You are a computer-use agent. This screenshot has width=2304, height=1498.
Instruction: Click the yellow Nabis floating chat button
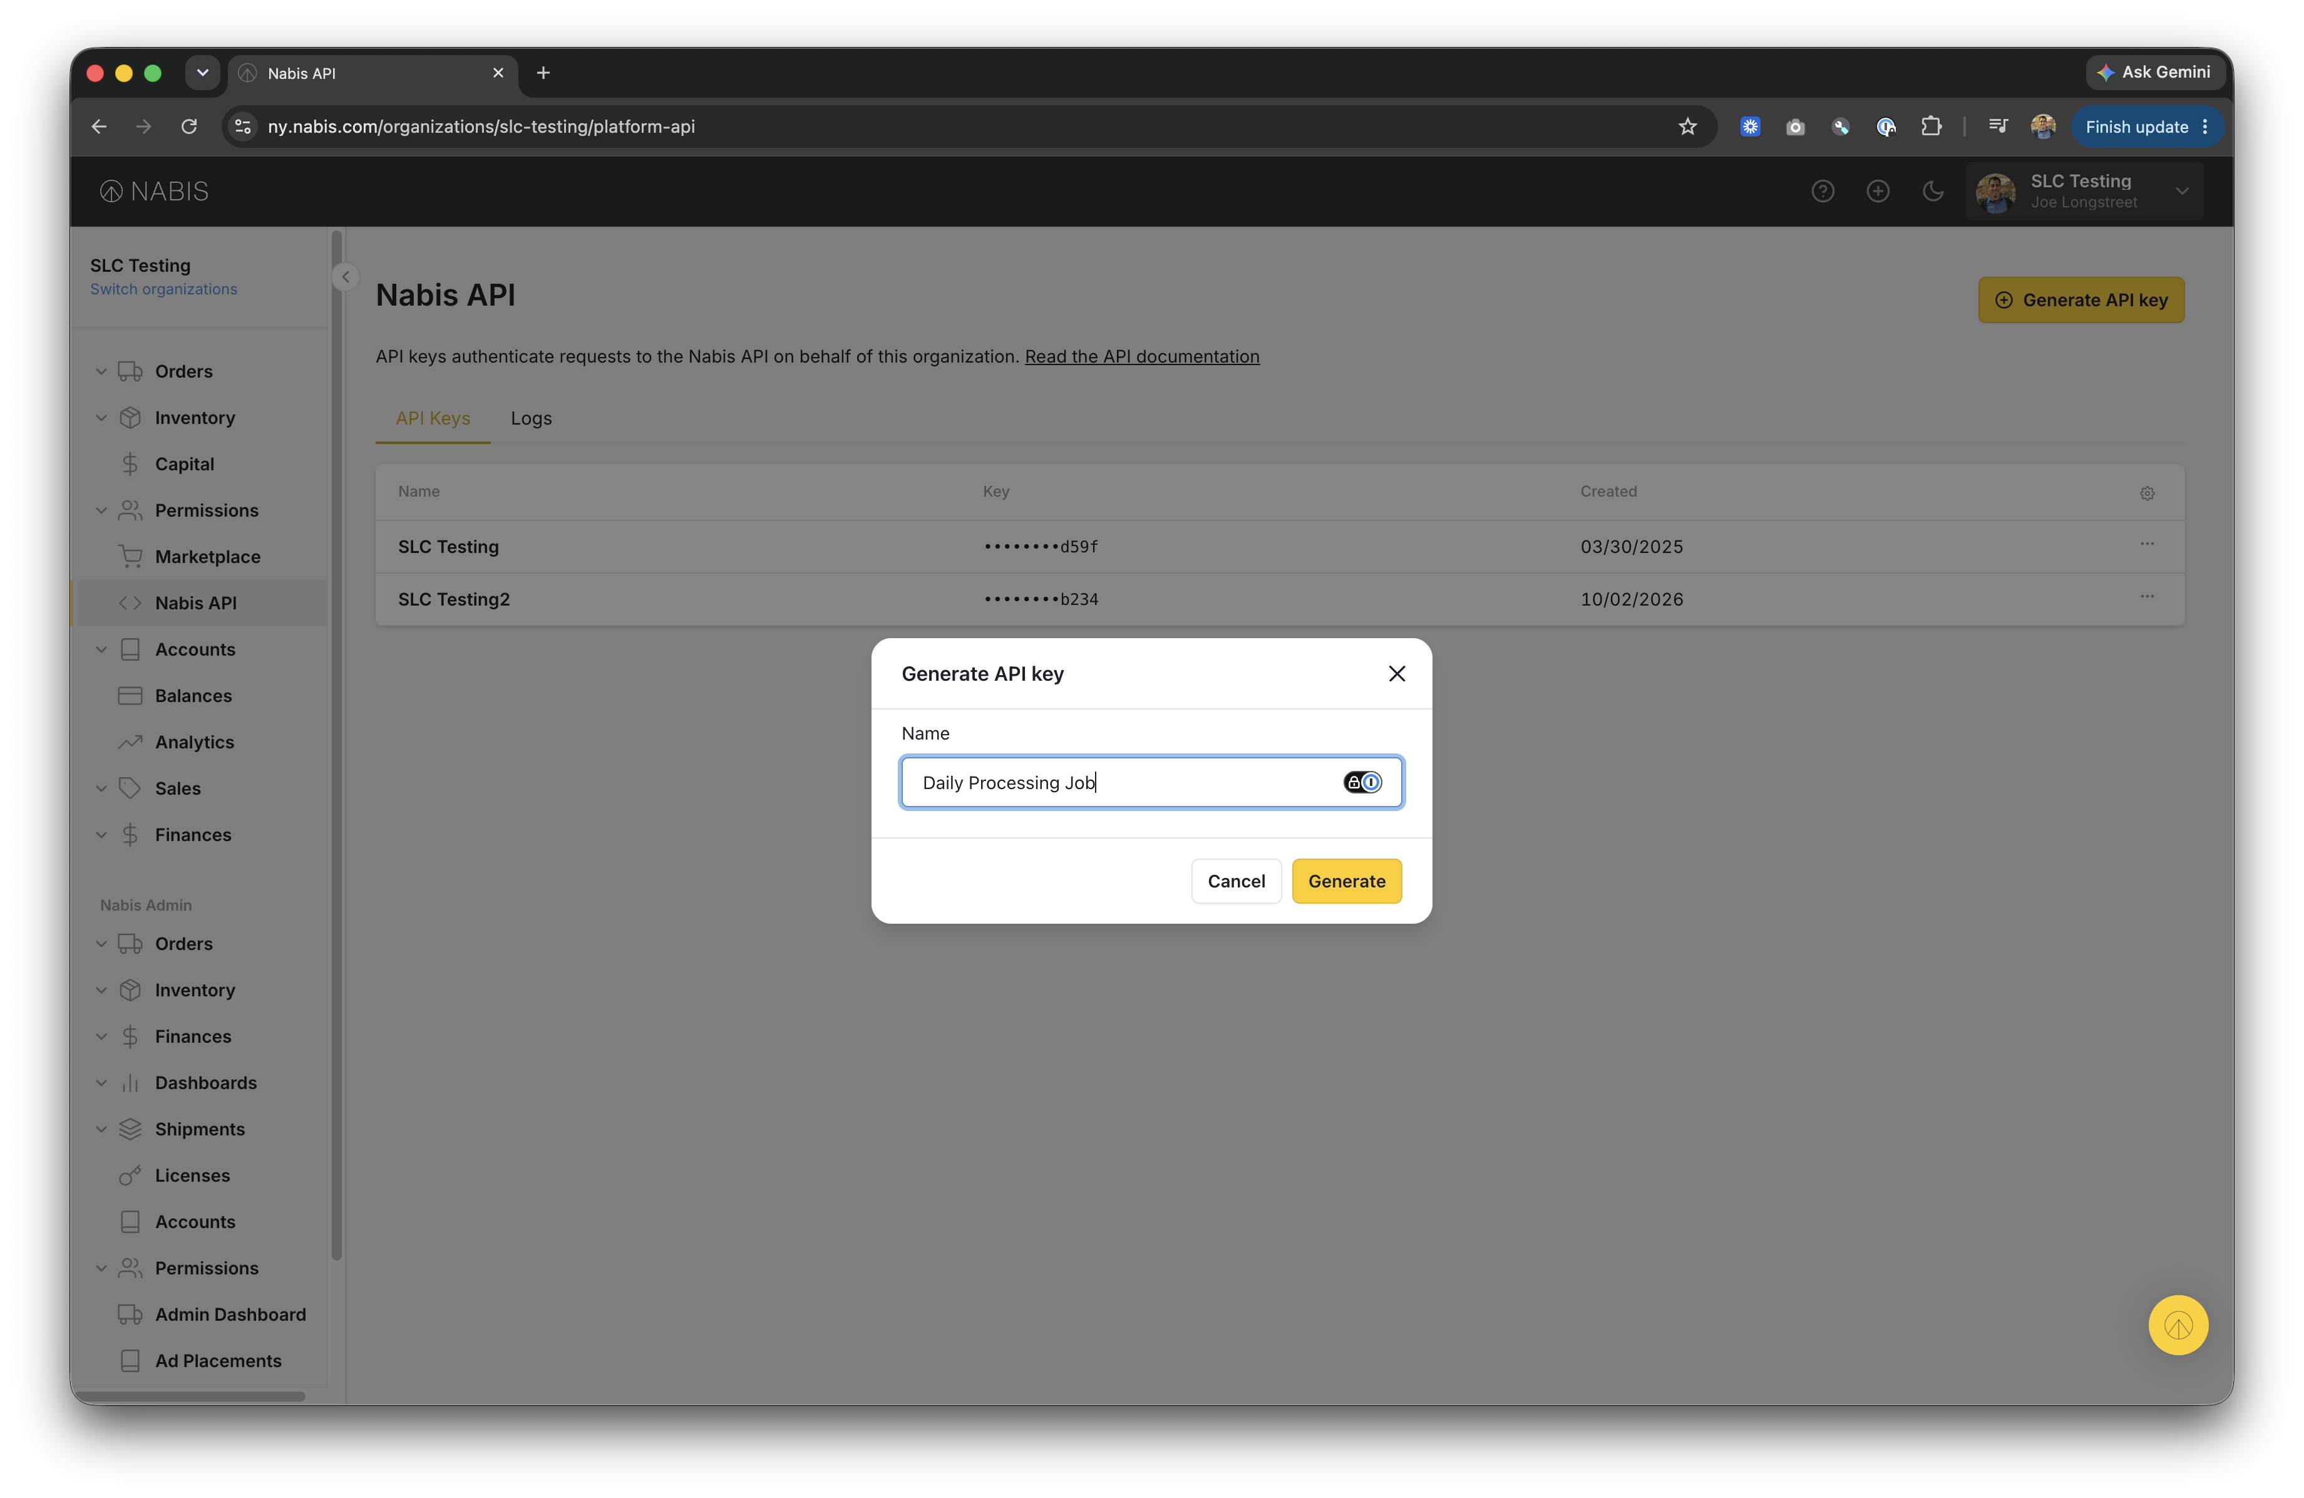tap(2177, 1326)
